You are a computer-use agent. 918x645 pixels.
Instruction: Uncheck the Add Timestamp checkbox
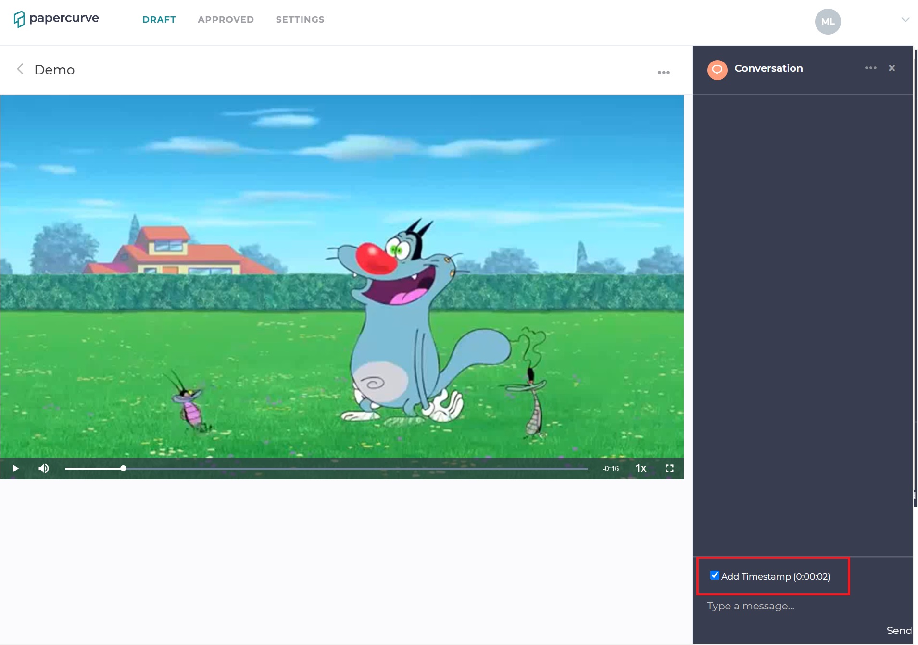click(715, 575)
